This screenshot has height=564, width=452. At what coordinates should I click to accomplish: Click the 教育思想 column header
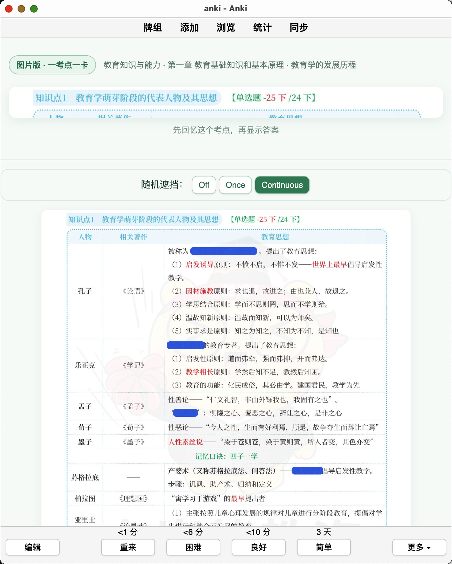[275, 237]
